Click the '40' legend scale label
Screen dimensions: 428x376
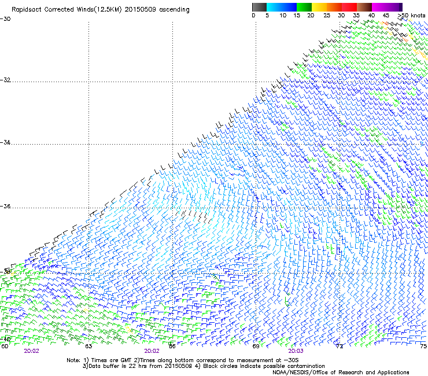point(371,16)
